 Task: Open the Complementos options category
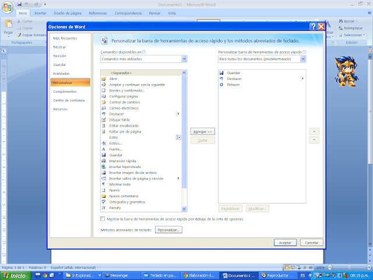click(x=65, y=92)
